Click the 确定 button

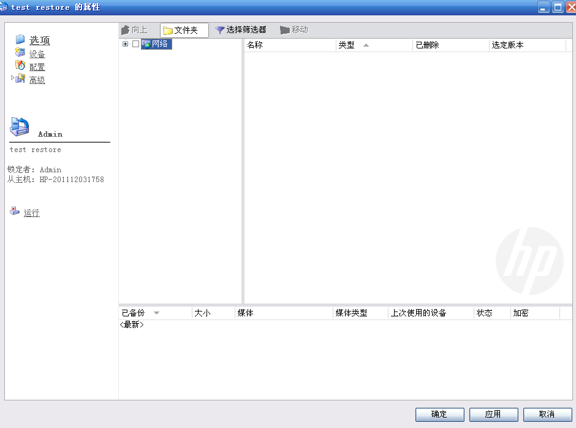click(x=440, y=415)
